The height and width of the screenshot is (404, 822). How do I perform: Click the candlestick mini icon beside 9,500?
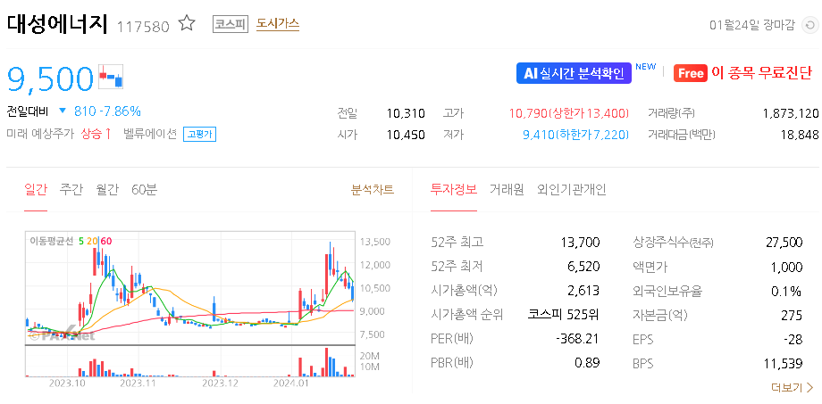[111, 77]
